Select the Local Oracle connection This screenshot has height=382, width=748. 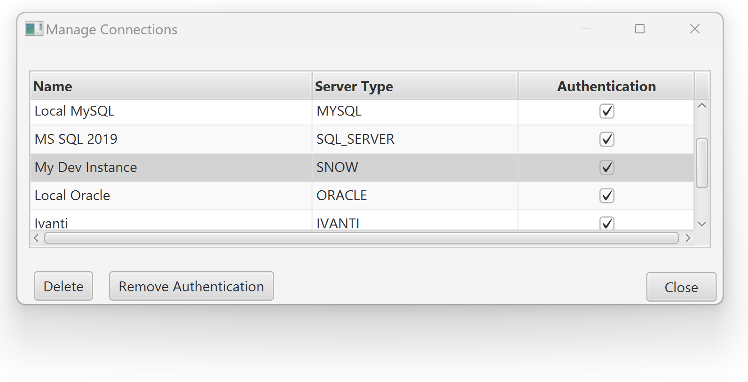(362, 196)
